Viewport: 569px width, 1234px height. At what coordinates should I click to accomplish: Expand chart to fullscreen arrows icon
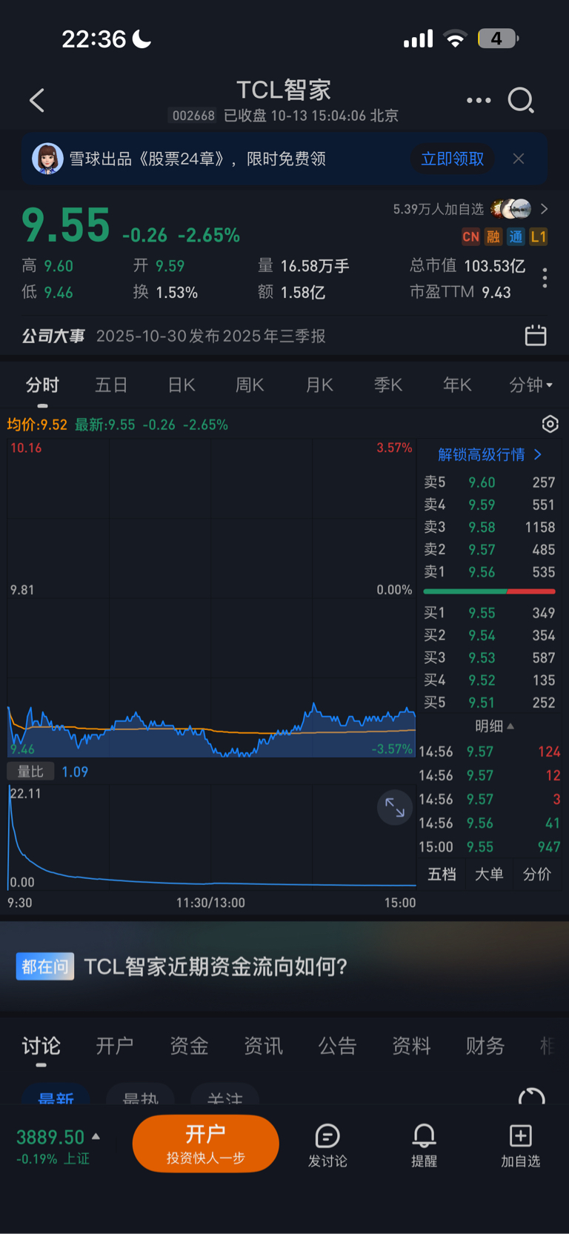[x=395, y=808]
